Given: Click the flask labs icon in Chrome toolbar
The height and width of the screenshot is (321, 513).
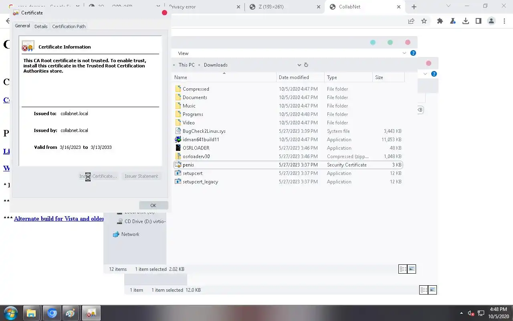Looking at the screenshot, I should click(x=453, y=21).
